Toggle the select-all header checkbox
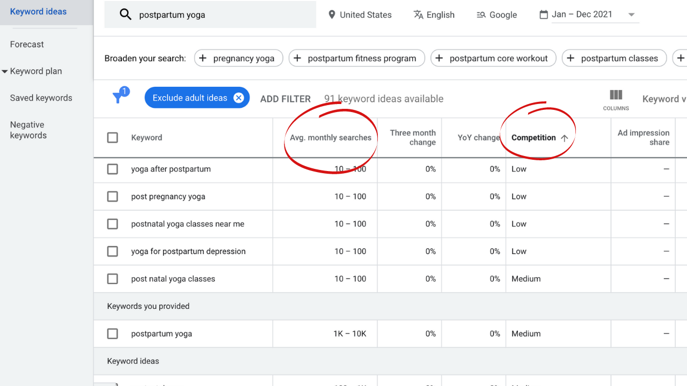 [113, 138]
